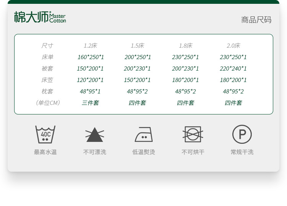Click the 1.2床 column header
The height and width of the screenshot is (206, 287).
[90, 46]
